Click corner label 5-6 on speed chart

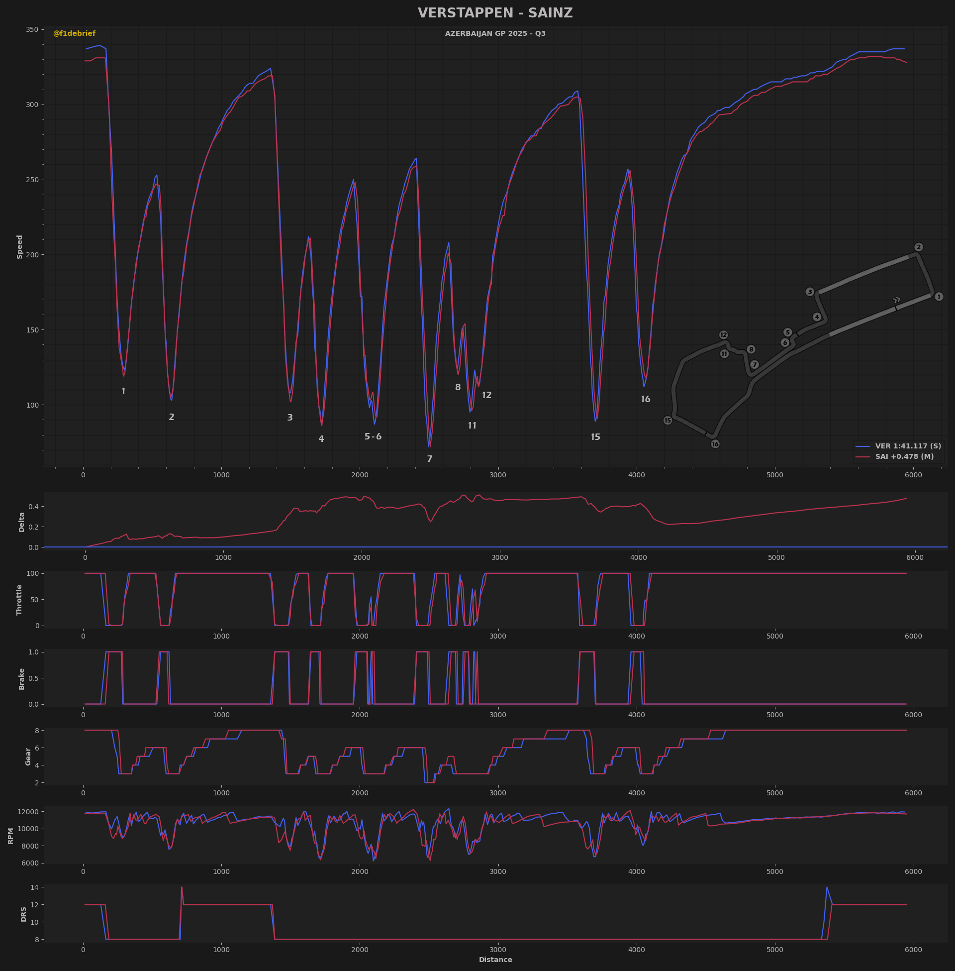[373, 436]
